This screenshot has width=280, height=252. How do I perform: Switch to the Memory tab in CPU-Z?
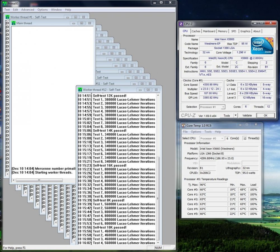click(223, 31)
